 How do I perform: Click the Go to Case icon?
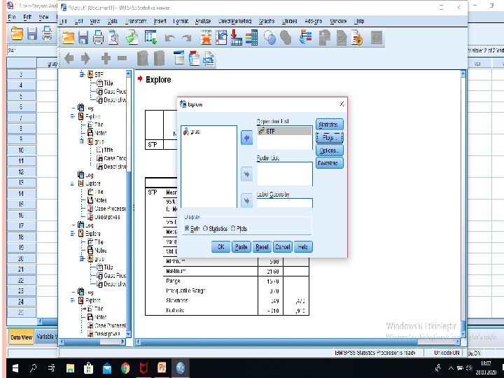[x=221, y=37]
